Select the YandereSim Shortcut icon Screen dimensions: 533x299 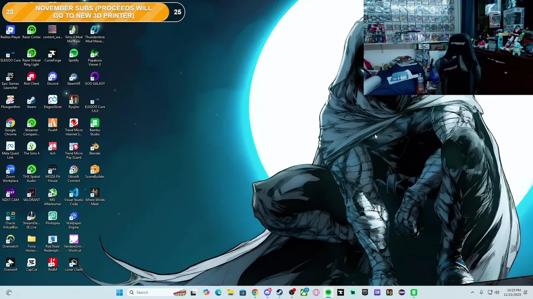pos(74,244)
